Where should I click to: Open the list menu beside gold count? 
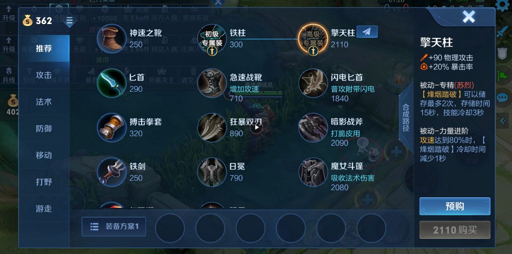click(x=69, y=20)
